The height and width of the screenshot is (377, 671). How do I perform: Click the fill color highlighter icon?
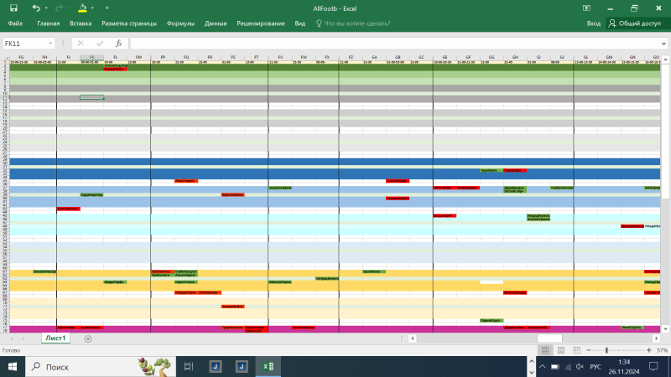(82, 8)
